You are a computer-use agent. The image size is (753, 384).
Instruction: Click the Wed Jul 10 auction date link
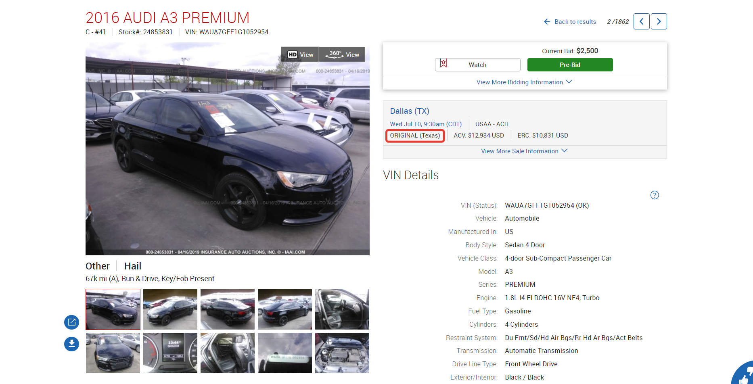click(426, 124)
